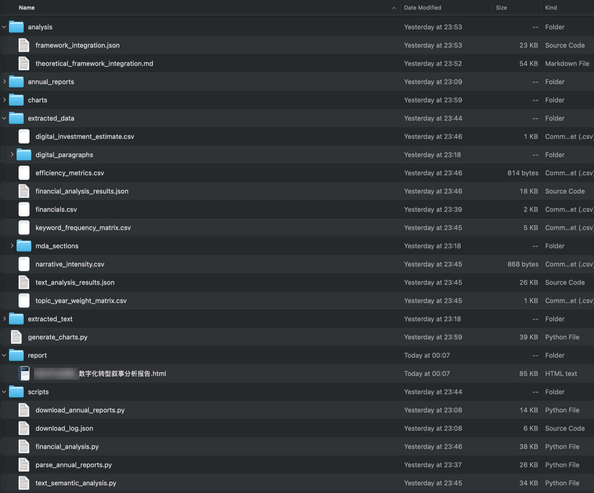Click the scripts folder icon
Screen dimensions: 594x493
[x=16, y=391]
